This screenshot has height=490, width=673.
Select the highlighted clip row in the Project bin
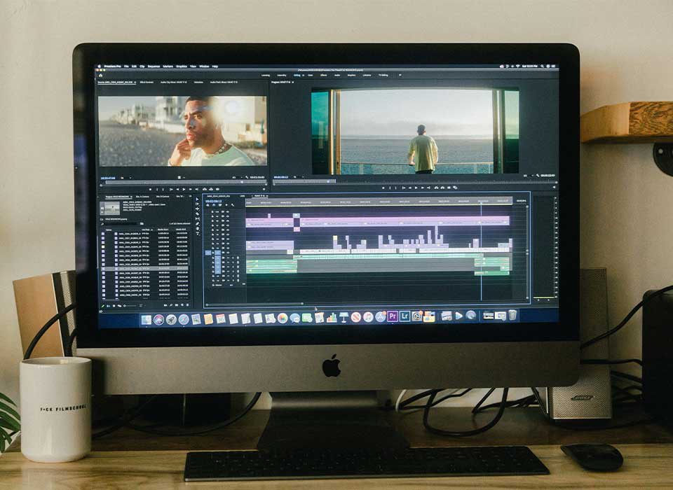(144, 268)
